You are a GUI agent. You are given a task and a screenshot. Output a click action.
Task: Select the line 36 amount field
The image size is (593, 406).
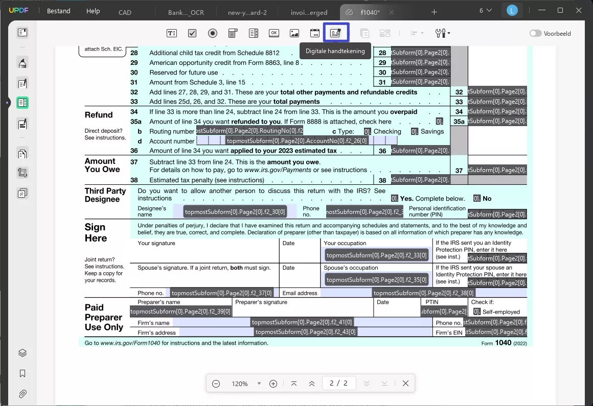pos(421,150)
